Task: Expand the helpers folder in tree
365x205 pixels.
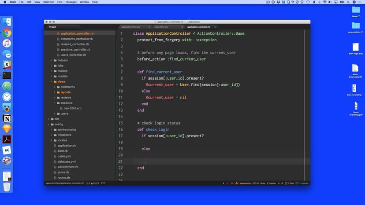Action: coord(52,60)
